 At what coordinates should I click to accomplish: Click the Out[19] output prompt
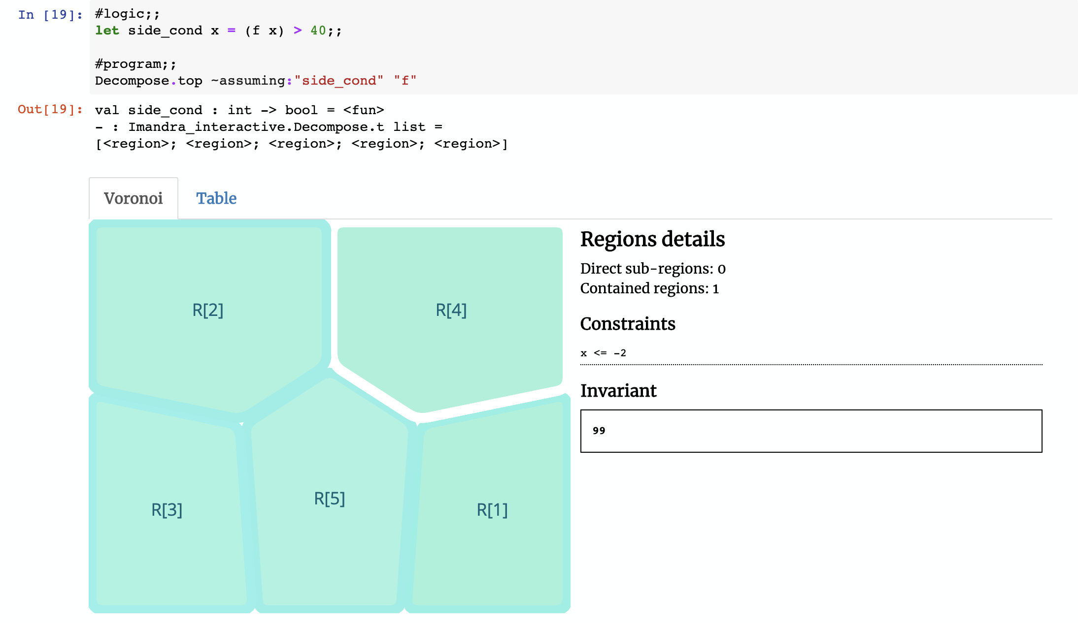click(x=50, y=109)
